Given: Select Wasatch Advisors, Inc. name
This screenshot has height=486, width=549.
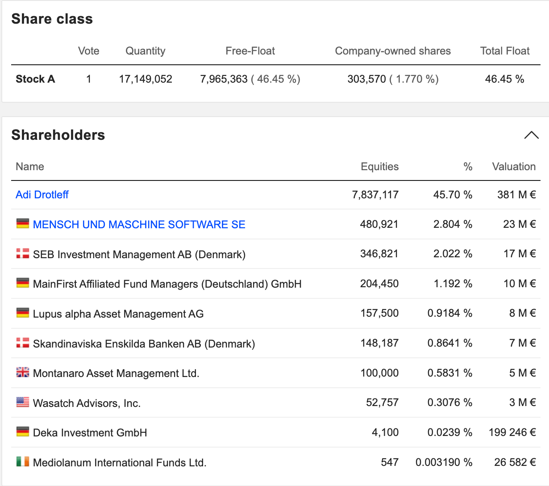Looking at the screenshot, I should click(87, 403).
